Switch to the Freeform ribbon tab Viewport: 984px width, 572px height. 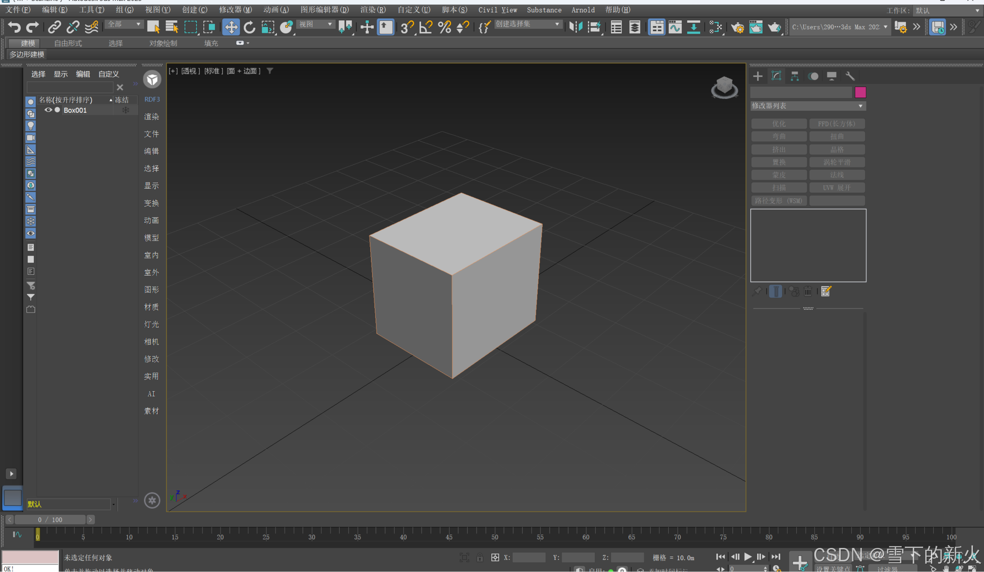pos(68,43)
